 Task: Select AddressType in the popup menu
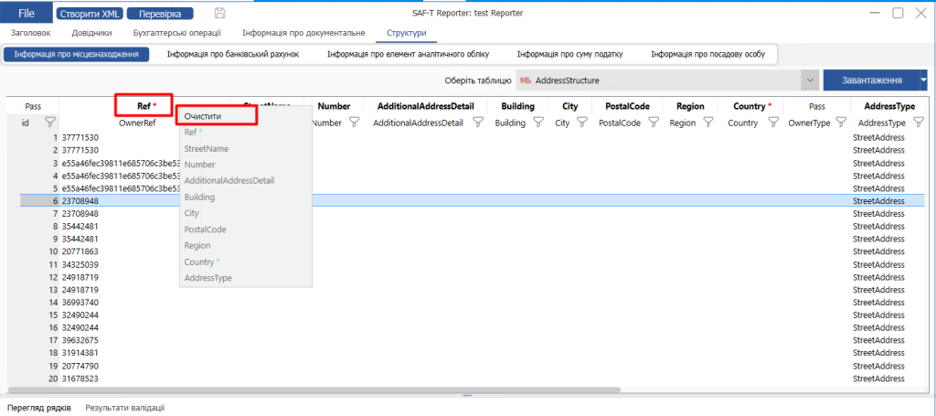click(x=207, y=278)
